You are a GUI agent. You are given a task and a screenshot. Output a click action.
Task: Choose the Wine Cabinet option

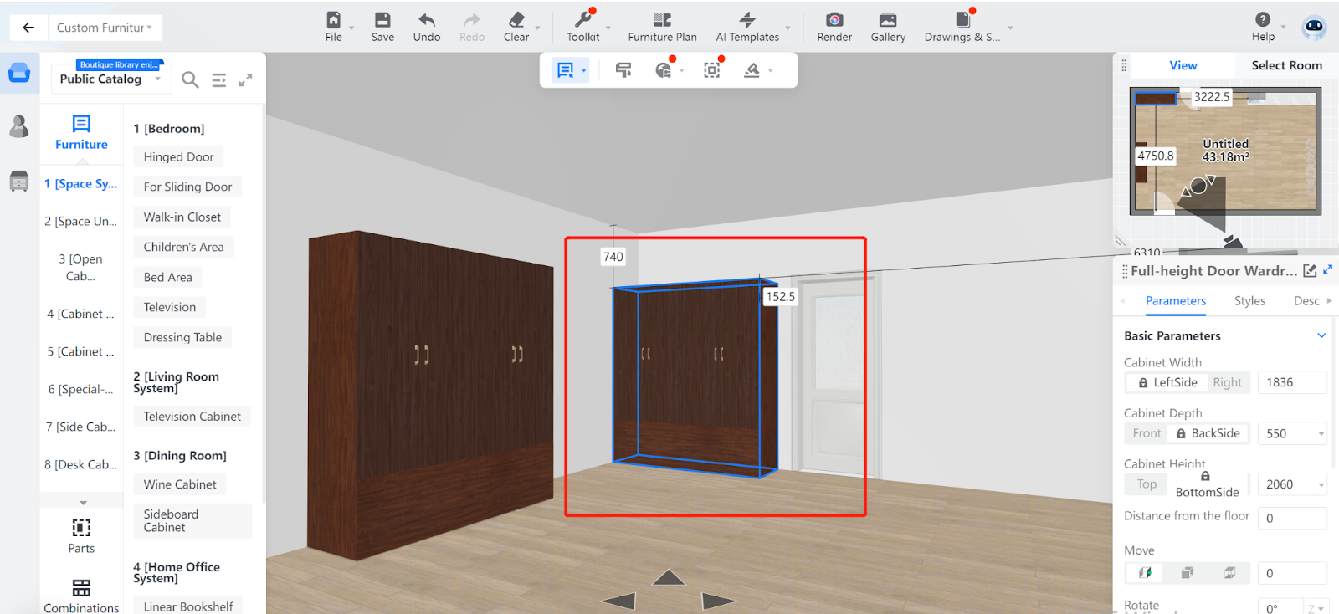[x=180, y=484]
